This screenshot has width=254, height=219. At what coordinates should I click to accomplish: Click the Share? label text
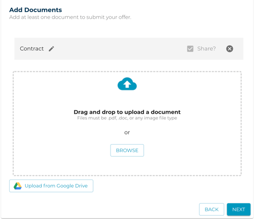pyautogui.click(x=207, y=49)
